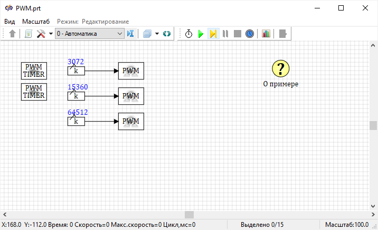Start simulation with green play button

tap(201, 34)
